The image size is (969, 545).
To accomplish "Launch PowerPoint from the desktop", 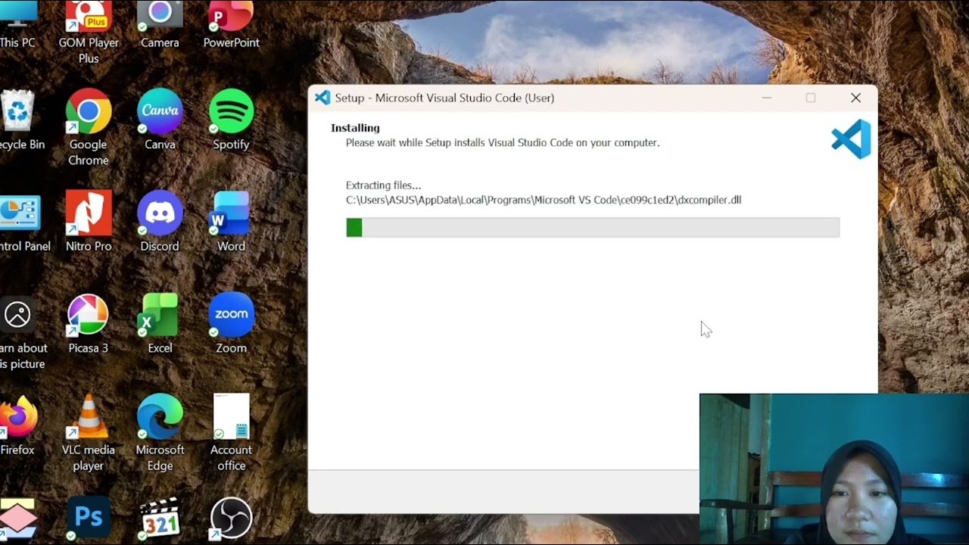I will (x=231, y=23).
